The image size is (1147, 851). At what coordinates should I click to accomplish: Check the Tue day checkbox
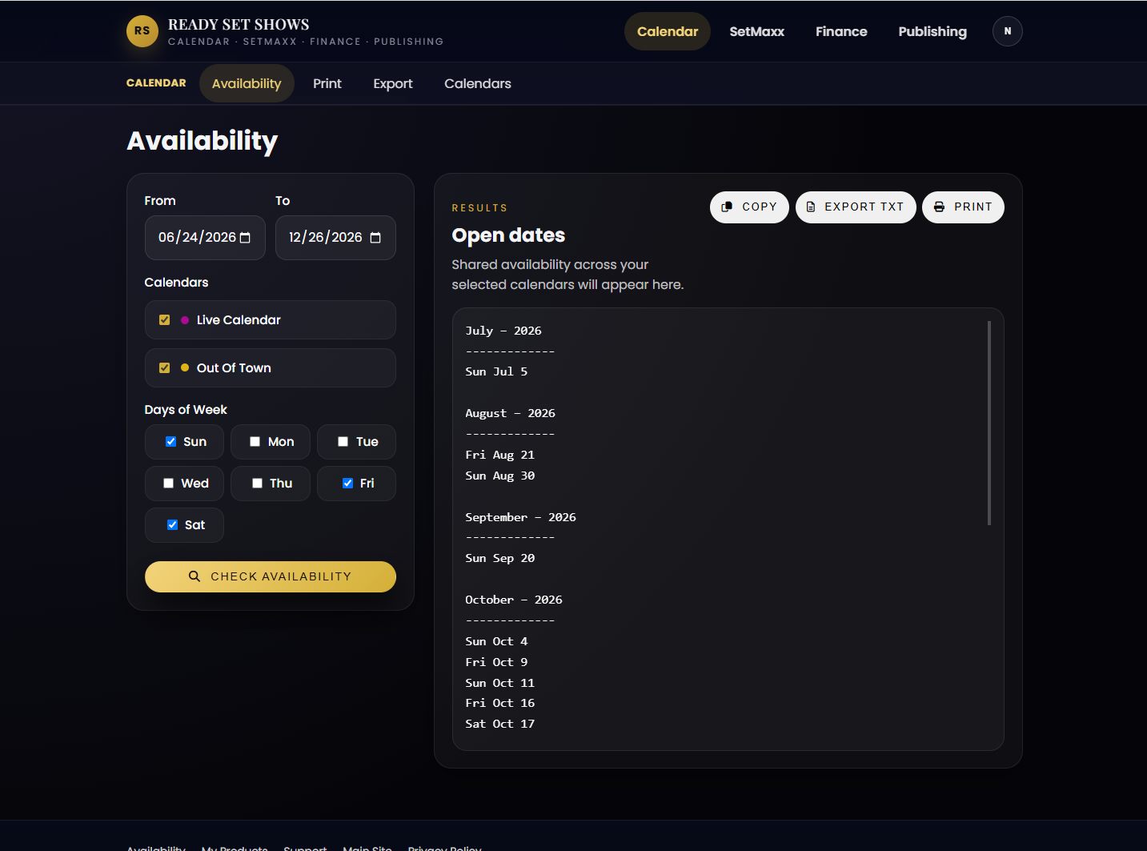tap(343, 442)
